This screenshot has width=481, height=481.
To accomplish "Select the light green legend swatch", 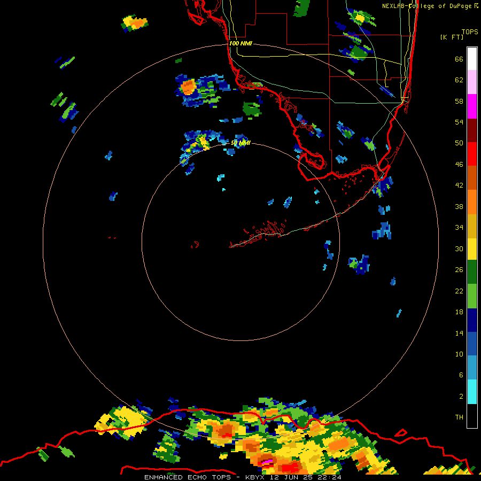I will (472, 296).
